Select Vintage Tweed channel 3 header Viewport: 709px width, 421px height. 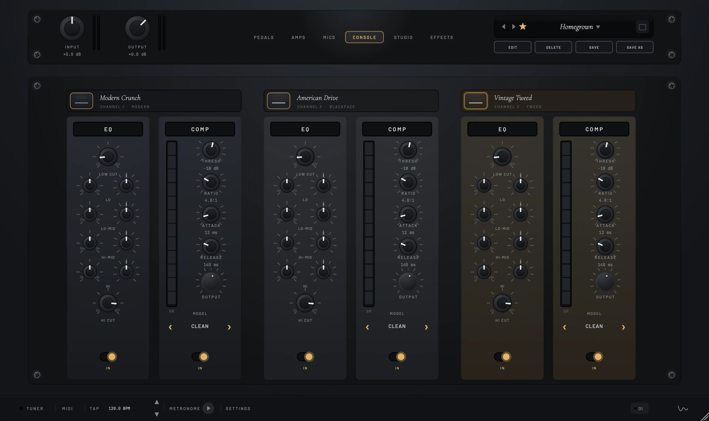tap(548, 101)
